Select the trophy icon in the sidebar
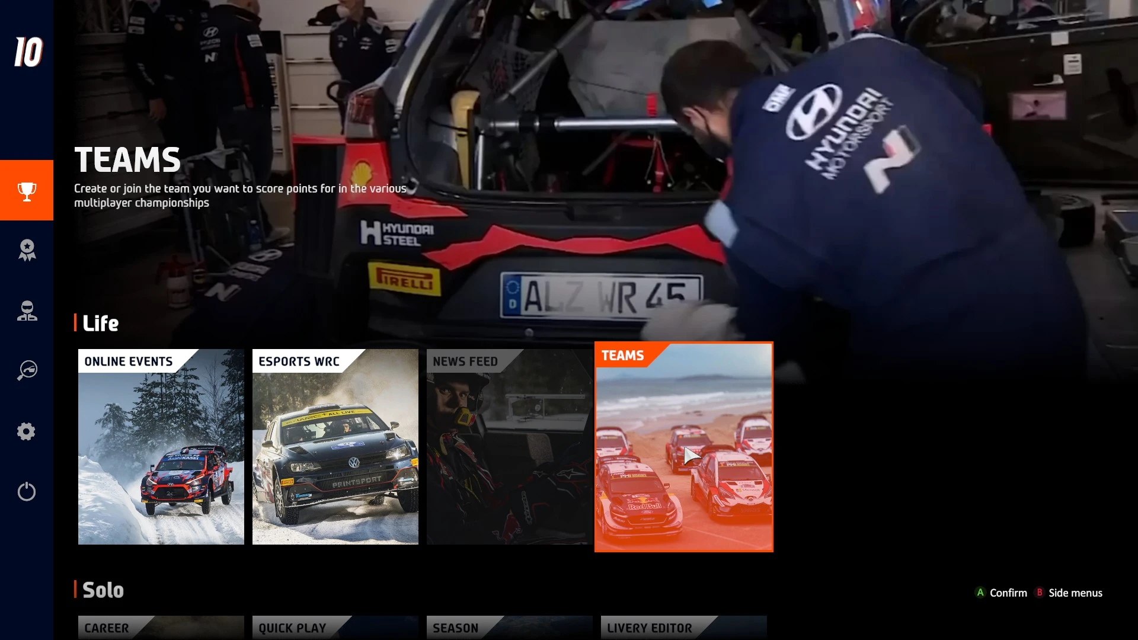 click(x=26, y=190)
